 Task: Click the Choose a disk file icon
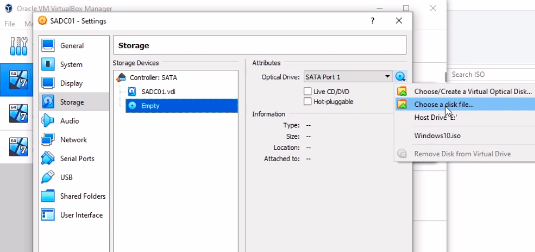click(402, 104)
